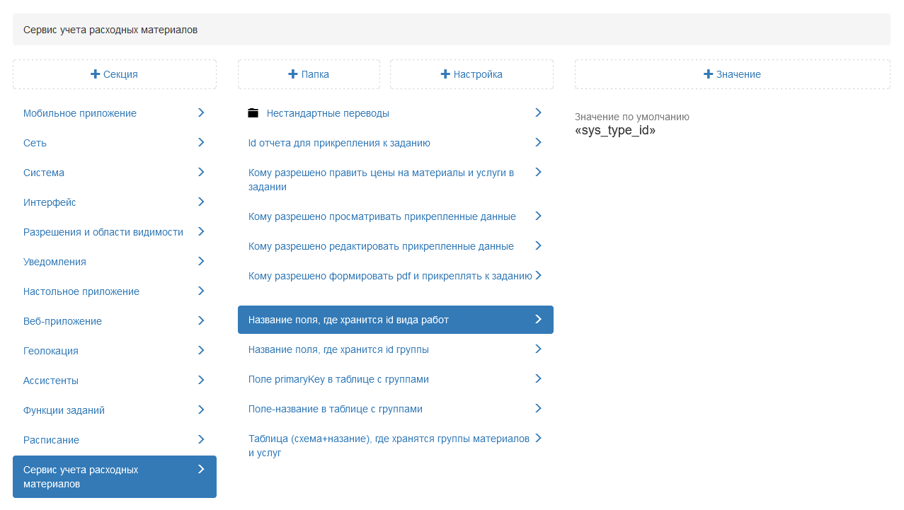Open Поле-название в таблице с группами
Viewport: 904px width, 510px height.
click(335, 409)
